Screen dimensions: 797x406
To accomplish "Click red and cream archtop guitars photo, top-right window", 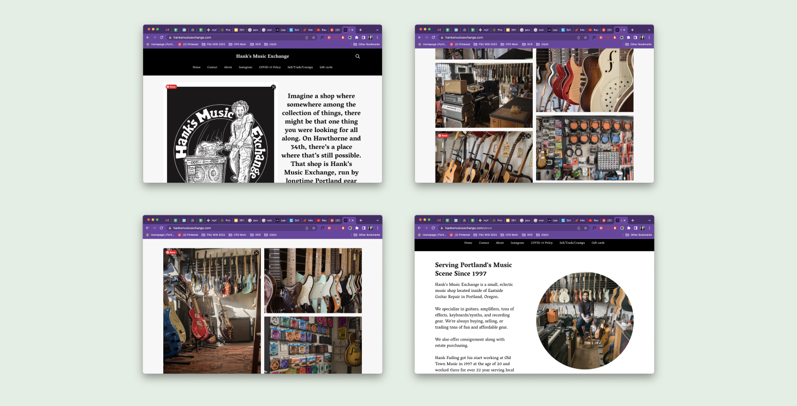I will click(585, 80).
